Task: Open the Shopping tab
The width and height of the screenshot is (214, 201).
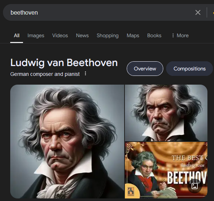Action: pos(107,35)
